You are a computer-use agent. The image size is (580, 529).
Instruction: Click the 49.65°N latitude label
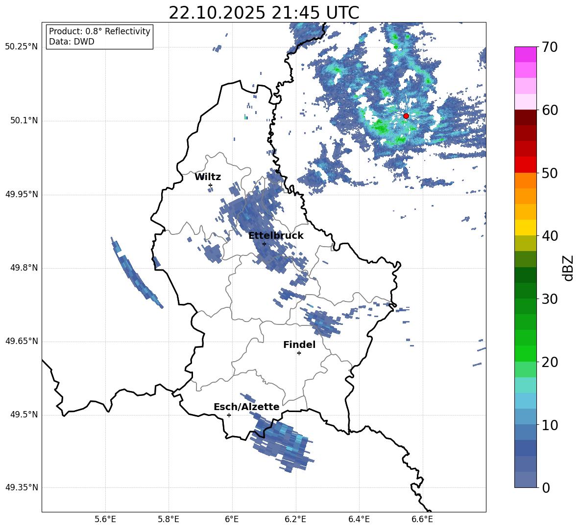(x=21, y=341)
